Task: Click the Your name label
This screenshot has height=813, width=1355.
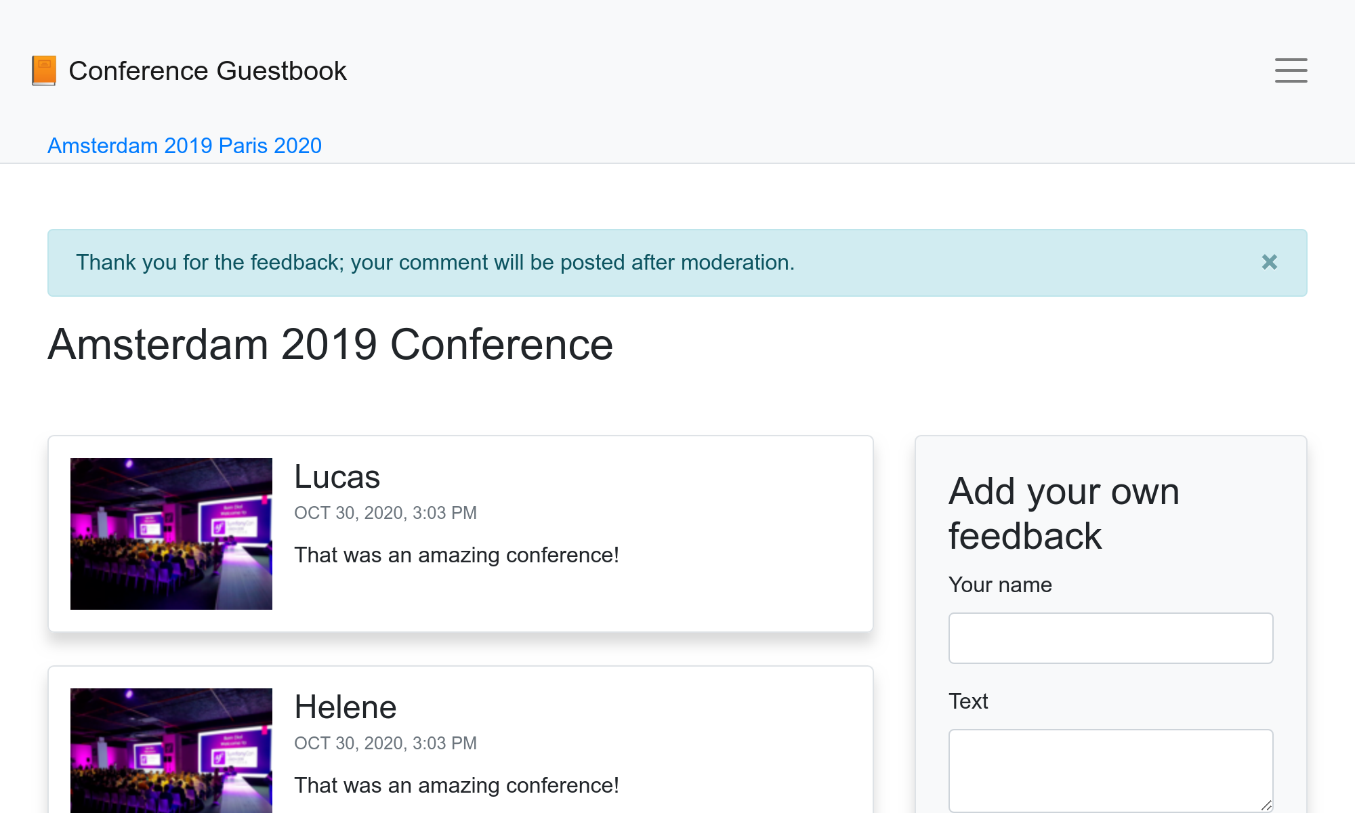Action: pos(1000,585)
